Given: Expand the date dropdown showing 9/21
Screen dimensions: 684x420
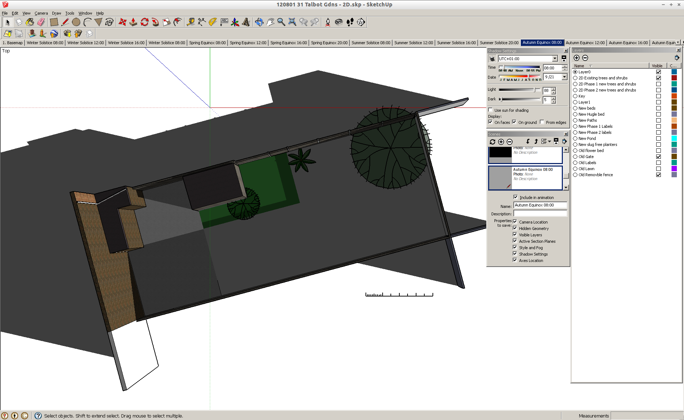Looking at the screenshot, I should tap(564, 77).
